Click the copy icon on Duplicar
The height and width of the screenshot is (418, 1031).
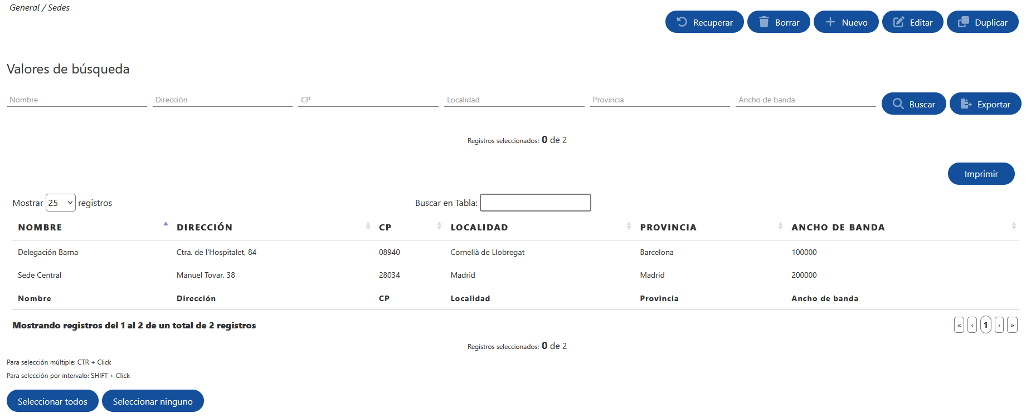point(964,22)
